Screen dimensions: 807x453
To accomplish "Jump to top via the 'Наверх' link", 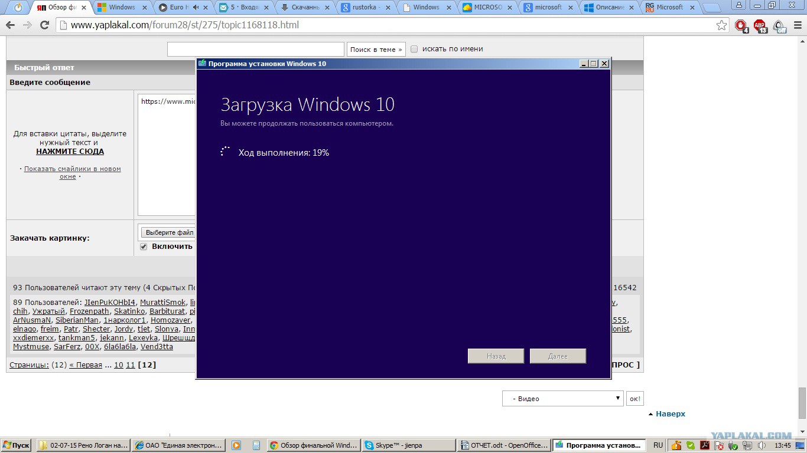I will coord(670,413).
